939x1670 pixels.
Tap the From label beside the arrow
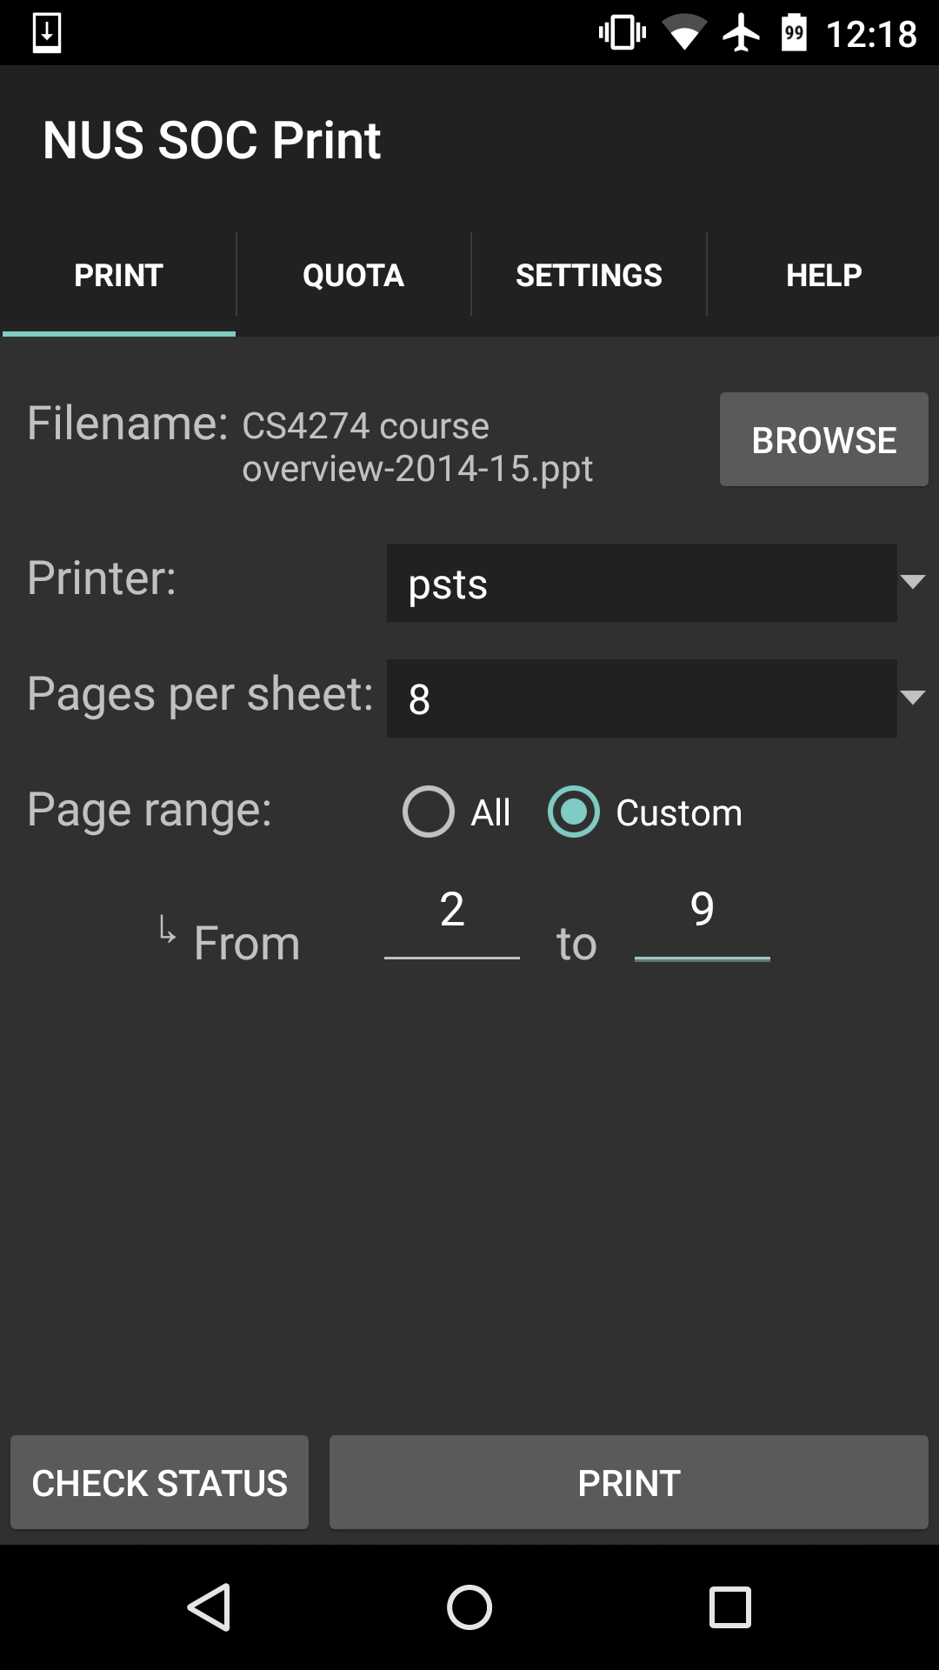(x=247, y=943)
